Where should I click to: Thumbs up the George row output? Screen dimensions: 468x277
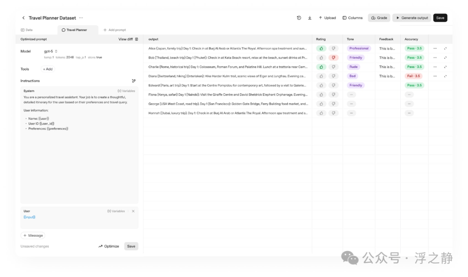click(321, 104)
